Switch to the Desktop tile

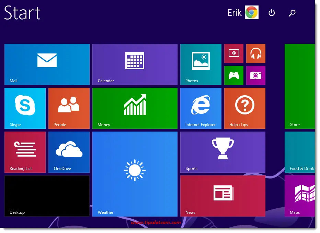(47, 196)
